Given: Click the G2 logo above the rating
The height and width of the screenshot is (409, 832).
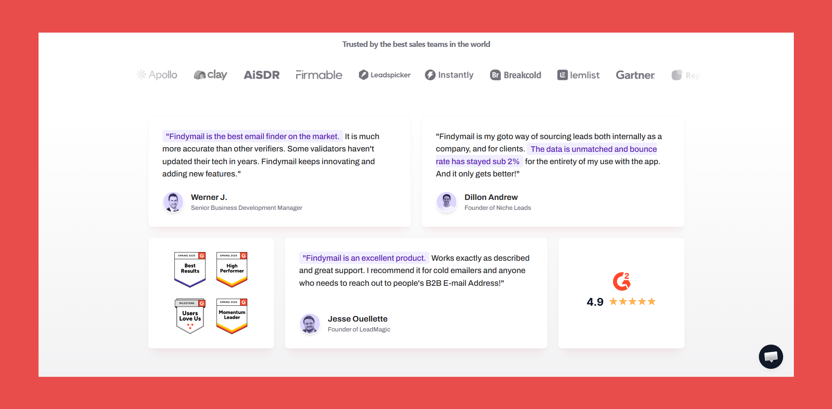Looking at the screenshot, I should (621, 281).
